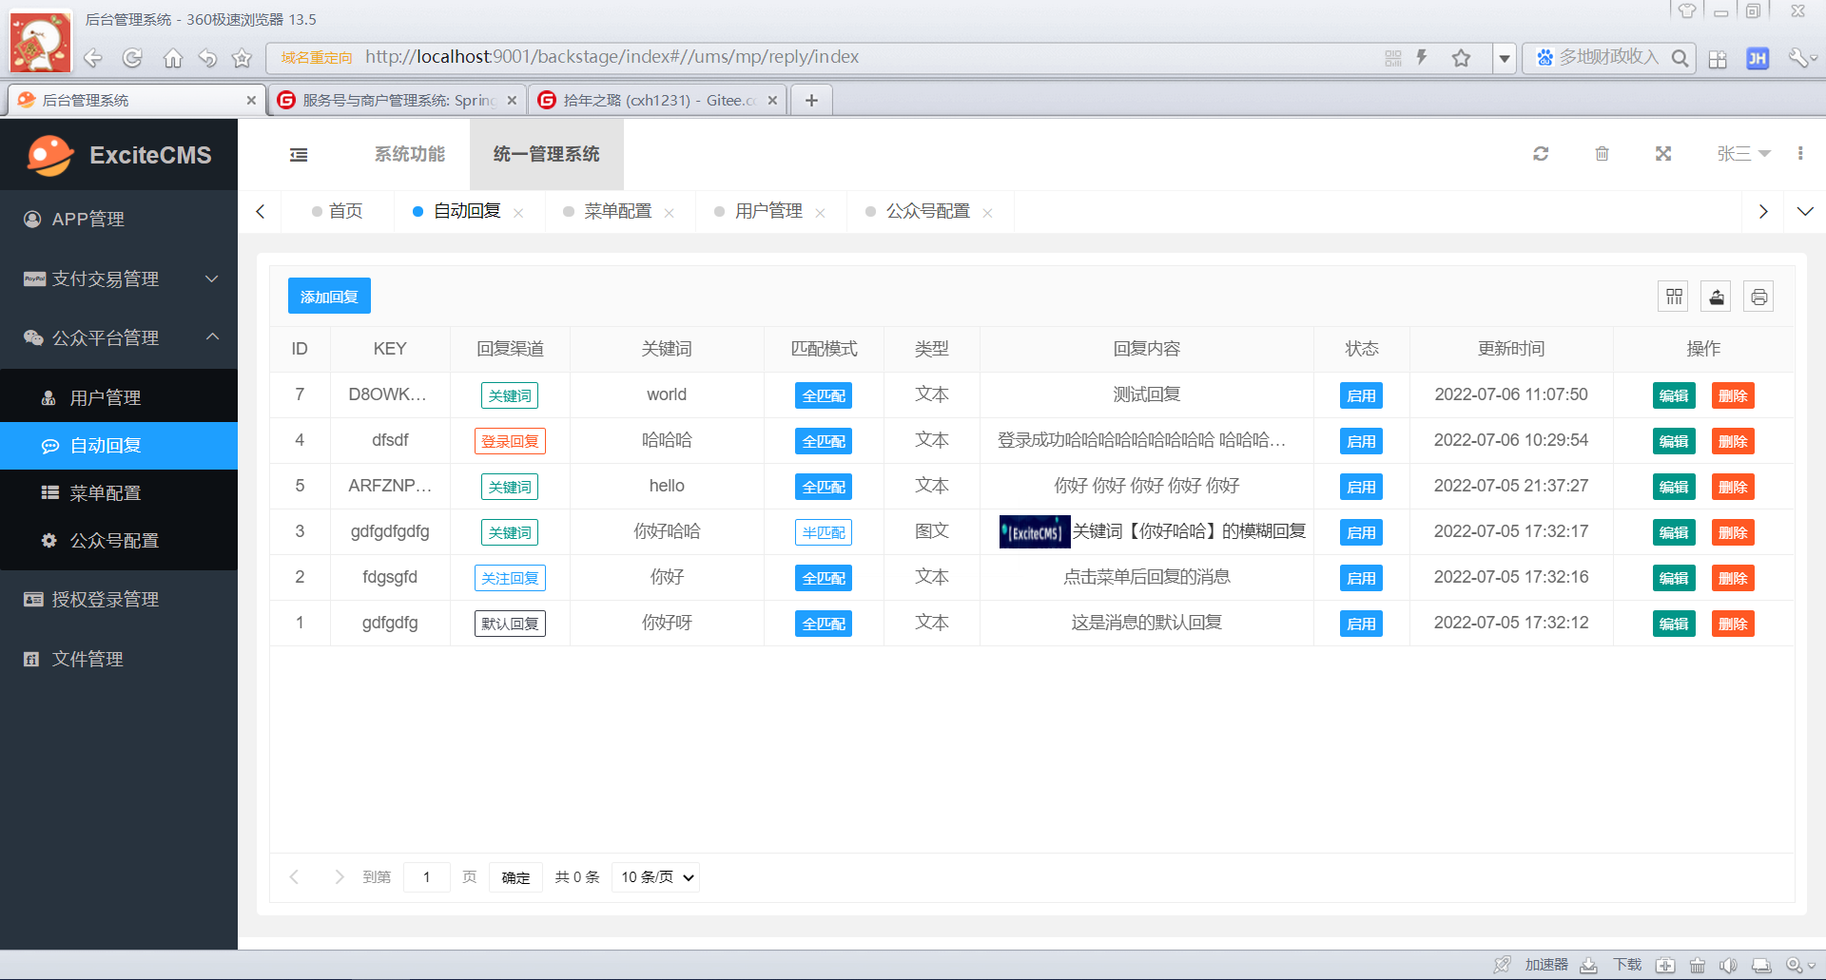Open the page tabs operations dropdown chevron
Viewport: 1826px width, 980px height.
1805,211
